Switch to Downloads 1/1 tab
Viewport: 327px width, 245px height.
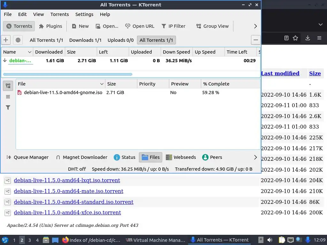pos(85,40)
